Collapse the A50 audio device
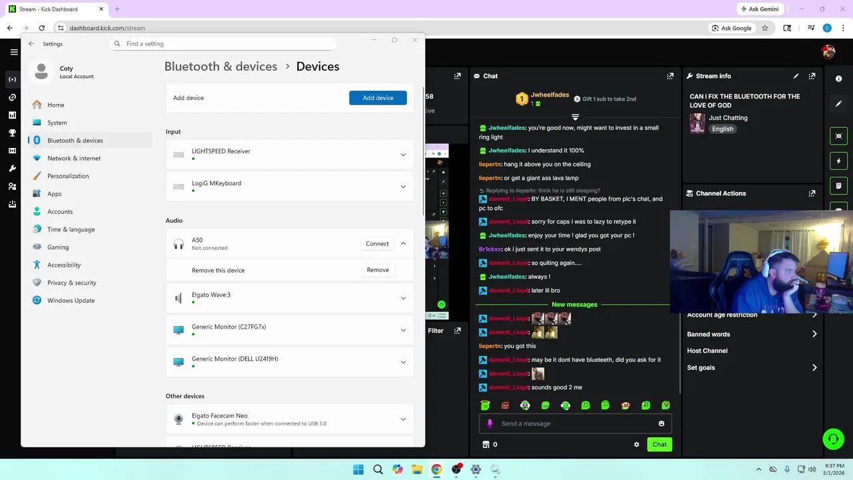 403,243
